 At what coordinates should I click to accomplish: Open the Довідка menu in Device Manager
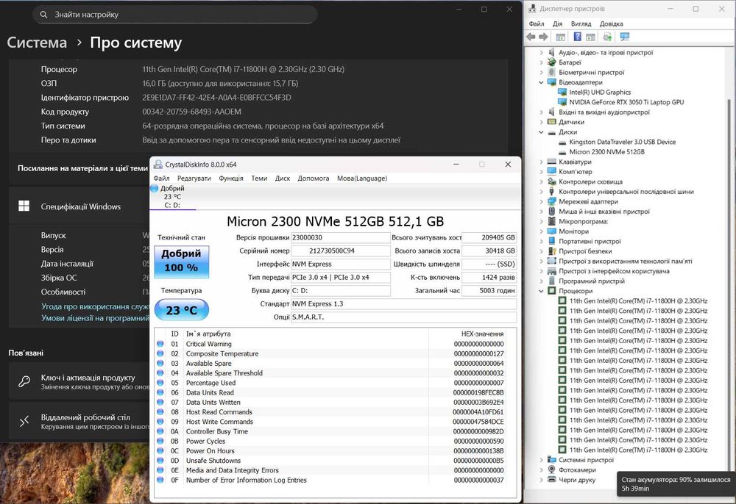tap(611, 24)
